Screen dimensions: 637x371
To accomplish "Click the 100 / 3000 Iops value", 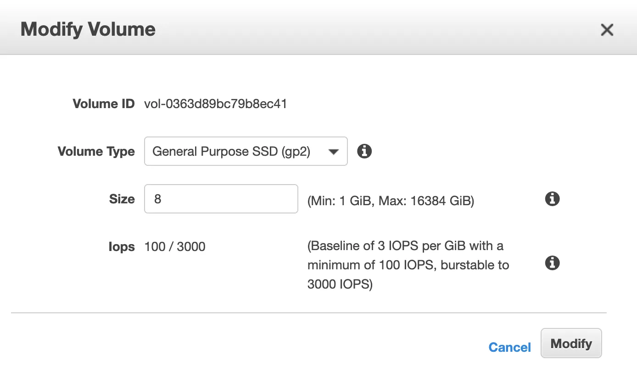I will click(x=175, y=247).
